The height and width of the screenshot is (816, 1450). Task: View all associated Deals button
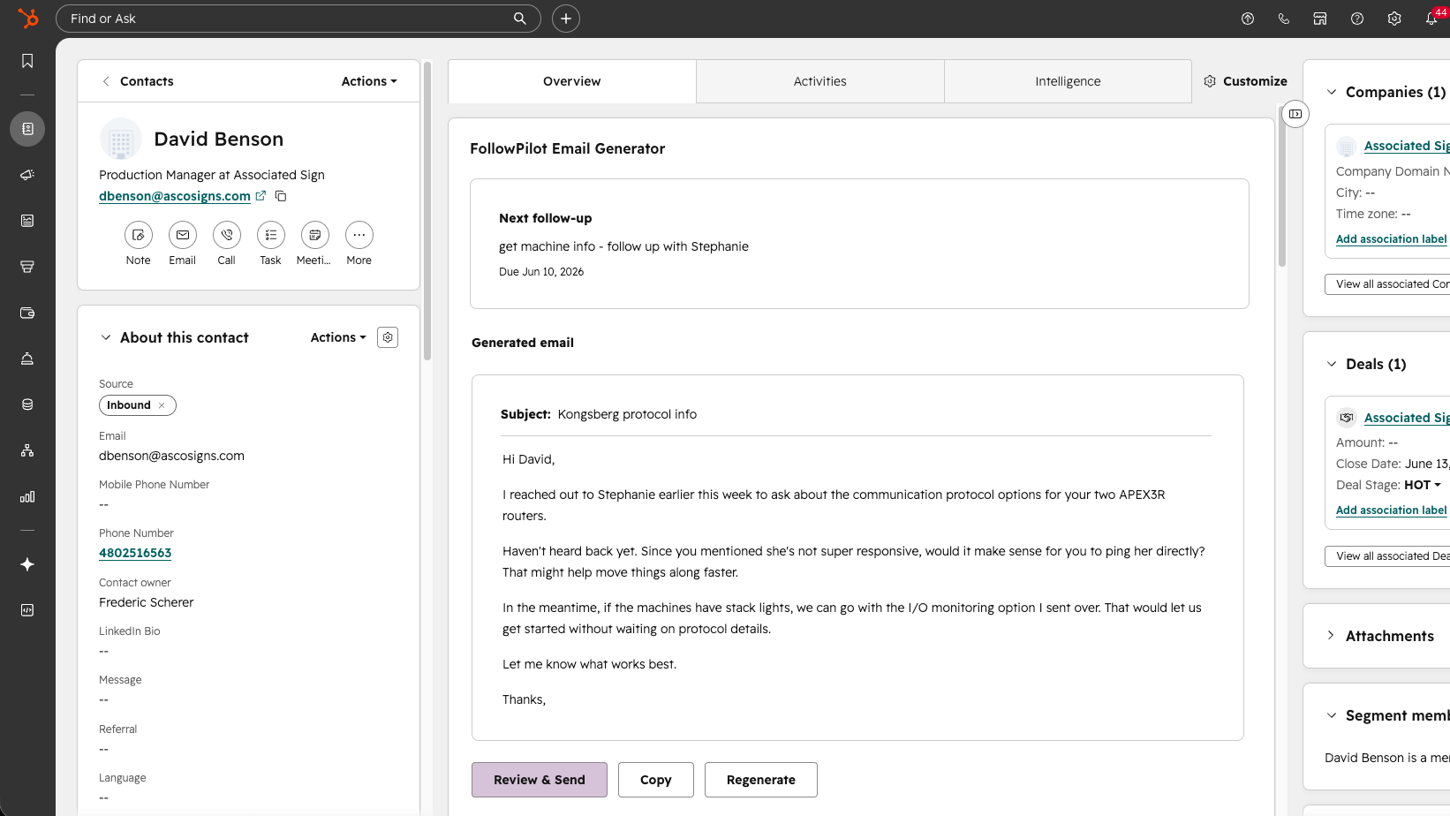1388,556
